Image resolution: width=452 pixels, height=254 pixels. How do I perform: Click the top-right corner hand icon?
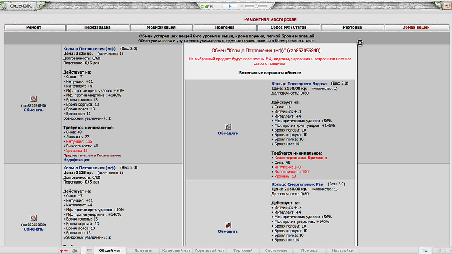[447, 5]
